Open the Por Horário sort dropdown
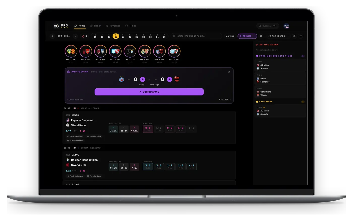Image resolution: width=353 pixels, height=221 pixels. click(x=278, y=36)
